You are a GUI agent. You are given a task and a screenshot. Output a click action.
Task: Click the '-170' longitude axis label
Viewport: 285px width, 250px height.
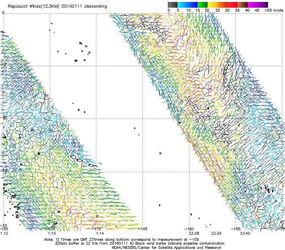point(97,229)
